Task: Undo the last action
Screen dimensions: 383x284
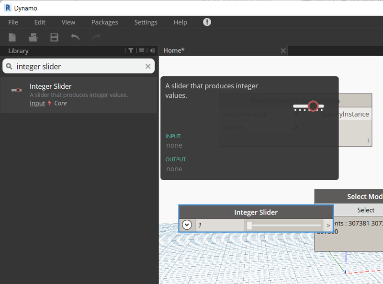Action: point(75,37)
